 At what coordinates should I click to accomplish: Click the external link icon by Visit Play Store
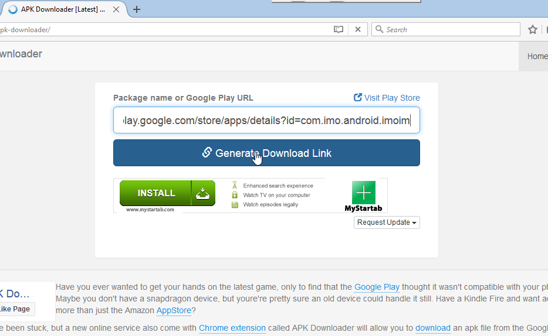tap(358, 98)
